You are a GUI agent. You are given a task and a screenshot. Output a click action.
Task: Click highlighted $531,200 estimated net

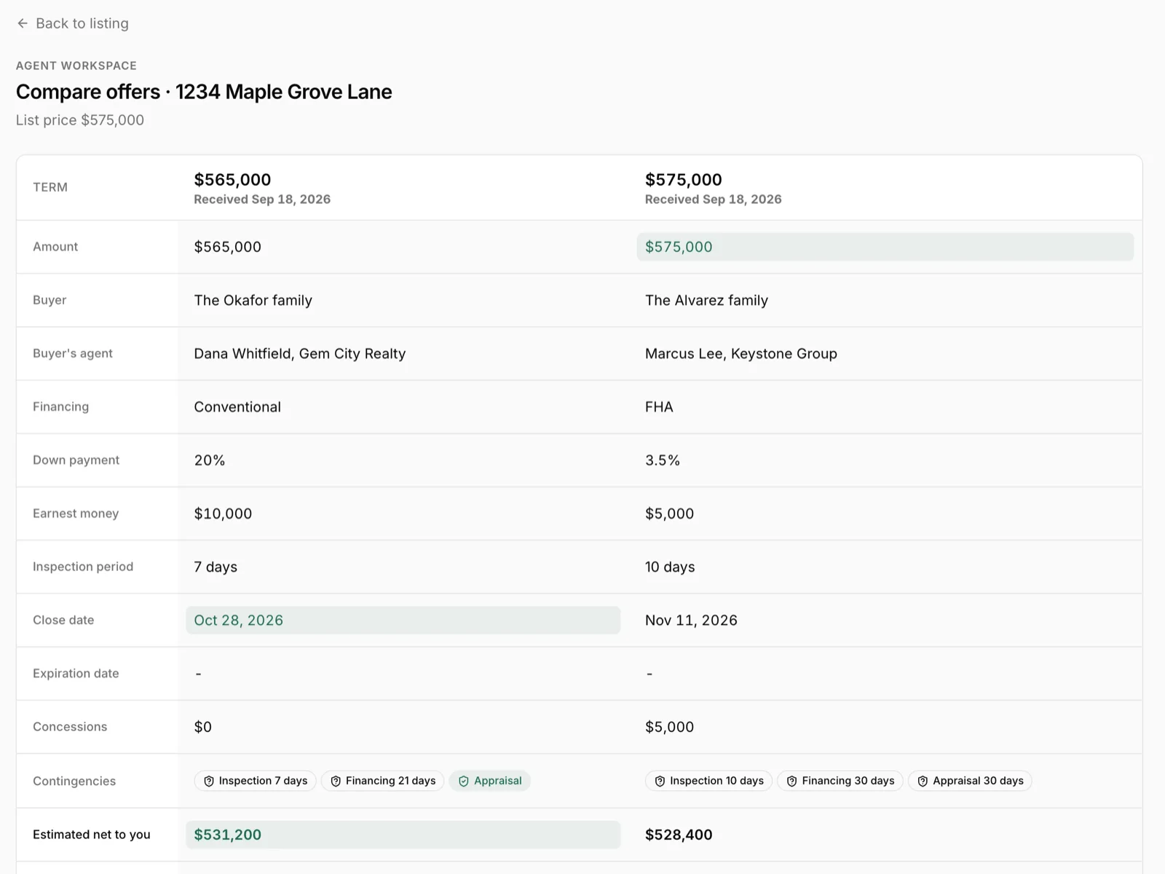click(x=403, y=835)
